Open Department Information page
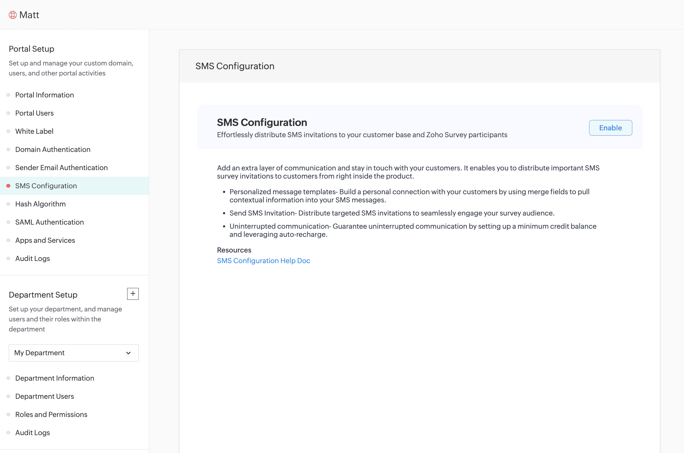The width and height of the screenshot is (684, 453). (54, 378)
